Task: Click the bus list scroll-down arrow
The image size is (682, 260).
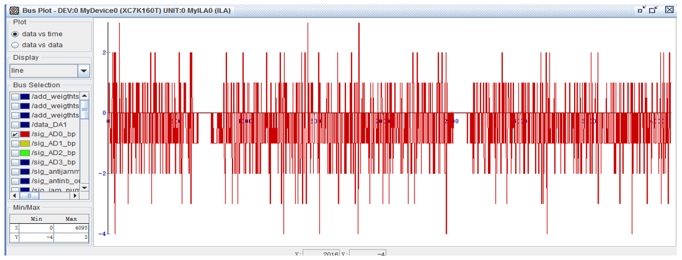Action: (x=85, y=188)
